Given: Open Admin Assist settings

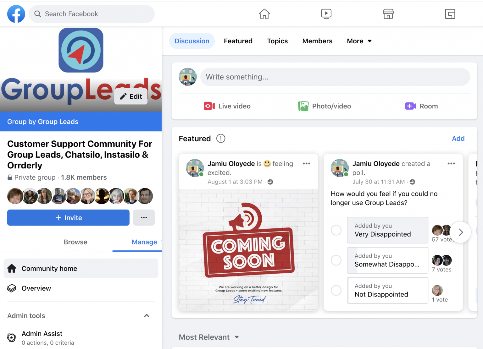Looking at the screenshot, I should click(42, 334).
